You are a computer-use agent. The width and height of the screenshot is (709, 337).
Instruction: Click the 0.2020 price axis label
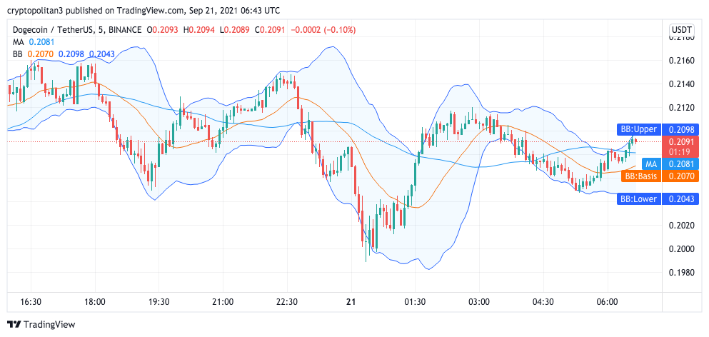coord(680,226)
